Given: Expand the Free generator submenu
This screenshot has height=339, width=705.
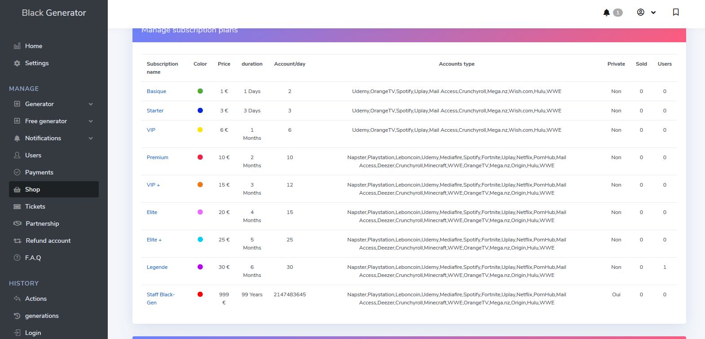Looking at the screenshot, I should click(91, 121).
